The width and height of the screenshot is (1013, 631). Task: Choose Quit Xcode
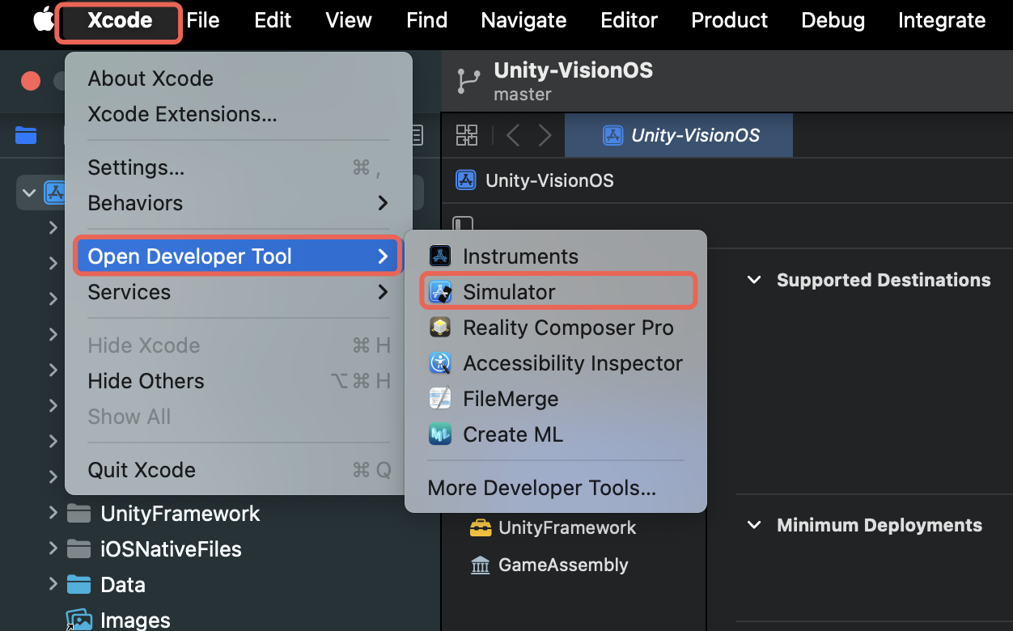click(239, 470)
